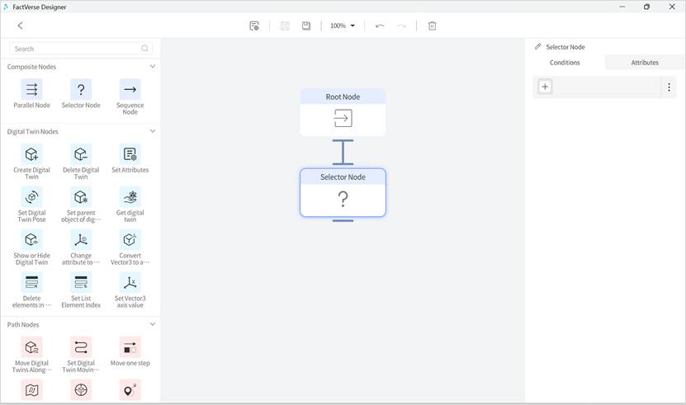Select the Move one step node
The image size is (686, 405).
tap(130, 347)
